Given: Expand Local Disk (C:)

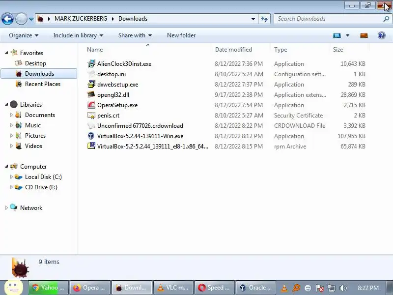Looking at the screenshot, I should 11,177.
